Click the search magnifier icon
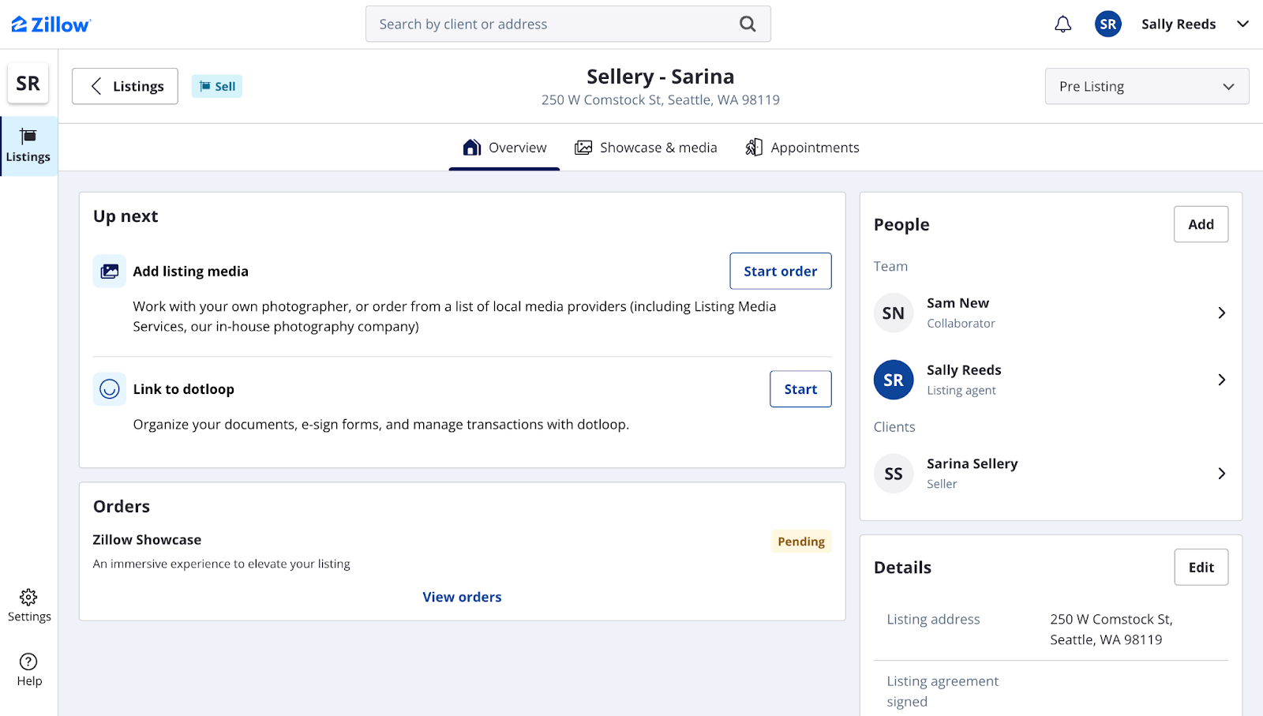The image size is (1263, 716). coord(746,24)
